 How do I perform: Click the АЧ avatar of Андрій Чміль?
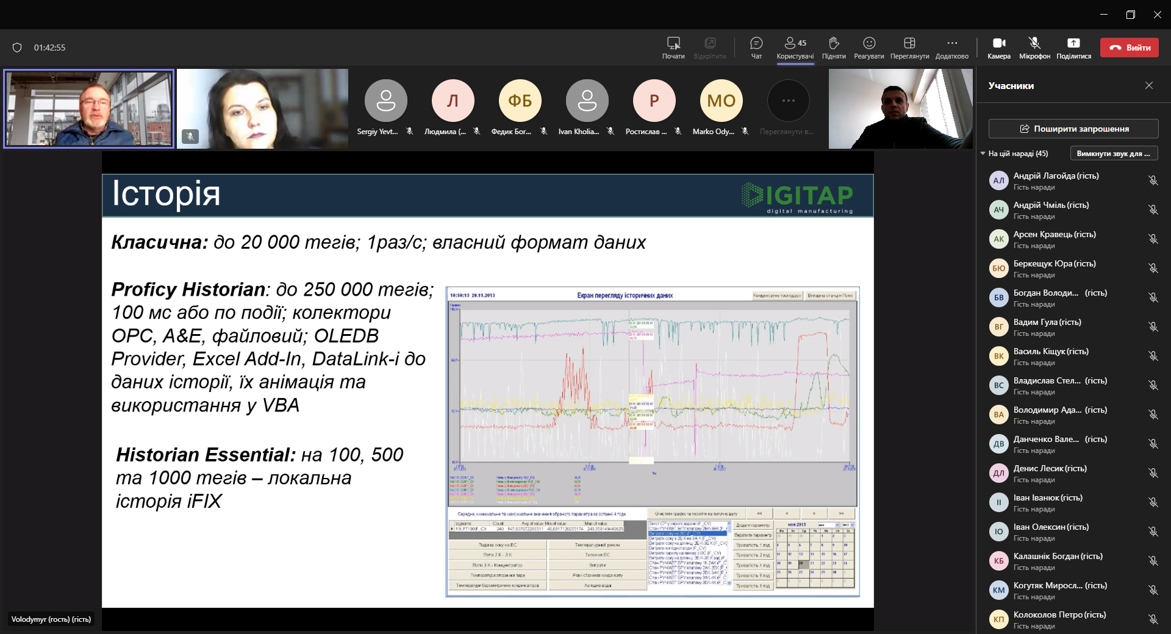tap(998, 210)
